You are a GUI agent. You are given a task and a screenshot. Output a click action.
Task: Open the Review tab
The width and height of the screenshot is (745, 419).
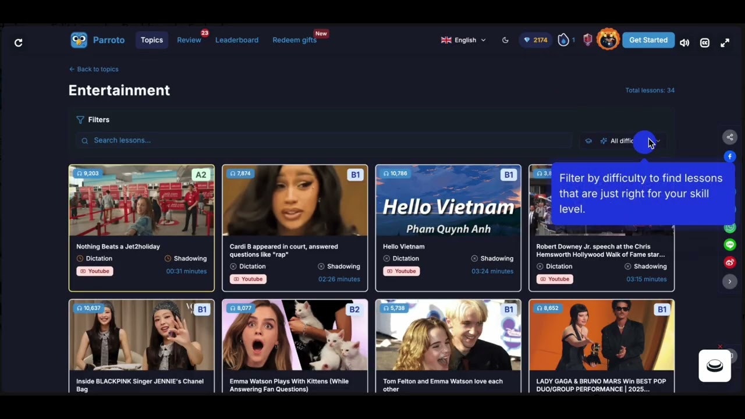click(189, 40)
